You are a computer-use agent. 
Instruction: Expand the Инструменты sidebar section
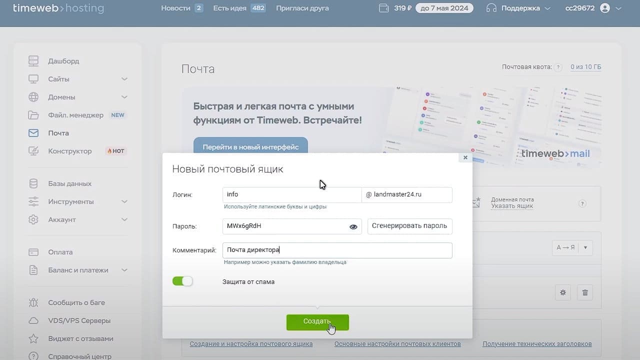pos(124,201)
